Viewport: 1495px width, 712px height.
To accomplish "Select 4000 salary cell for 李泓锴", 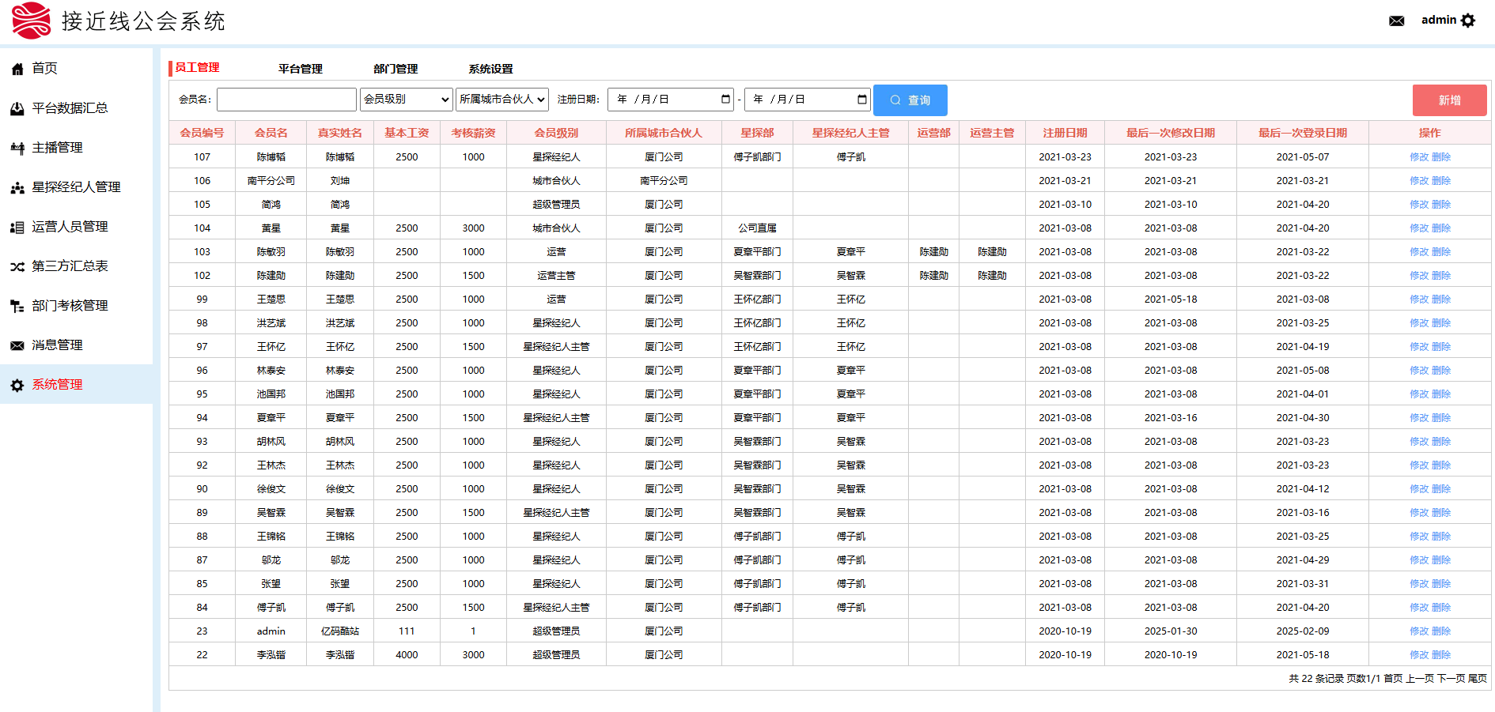I will click(x=407, y=655).
